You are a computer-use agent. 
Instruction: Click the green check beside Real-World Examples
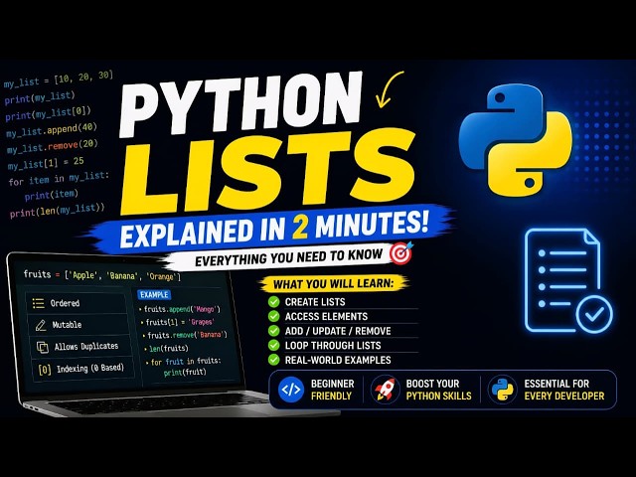pos(274,360)
